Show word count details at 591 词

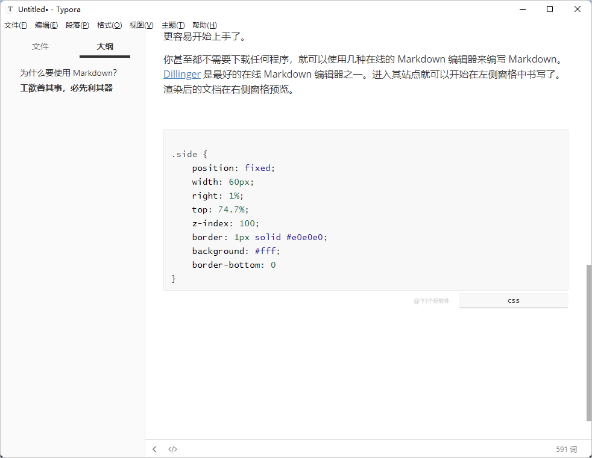point(566,449)
